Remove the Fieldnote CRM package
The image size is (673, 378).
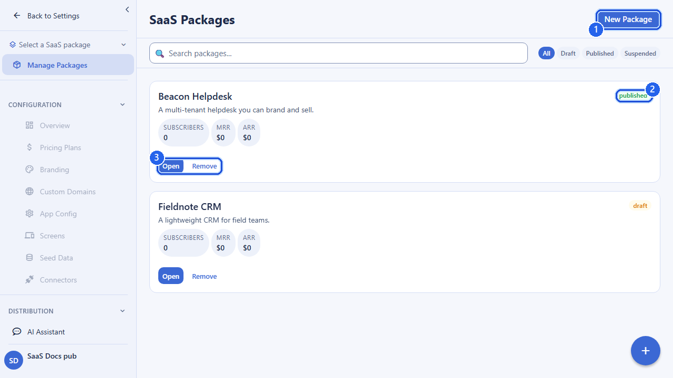click(205, 276)
